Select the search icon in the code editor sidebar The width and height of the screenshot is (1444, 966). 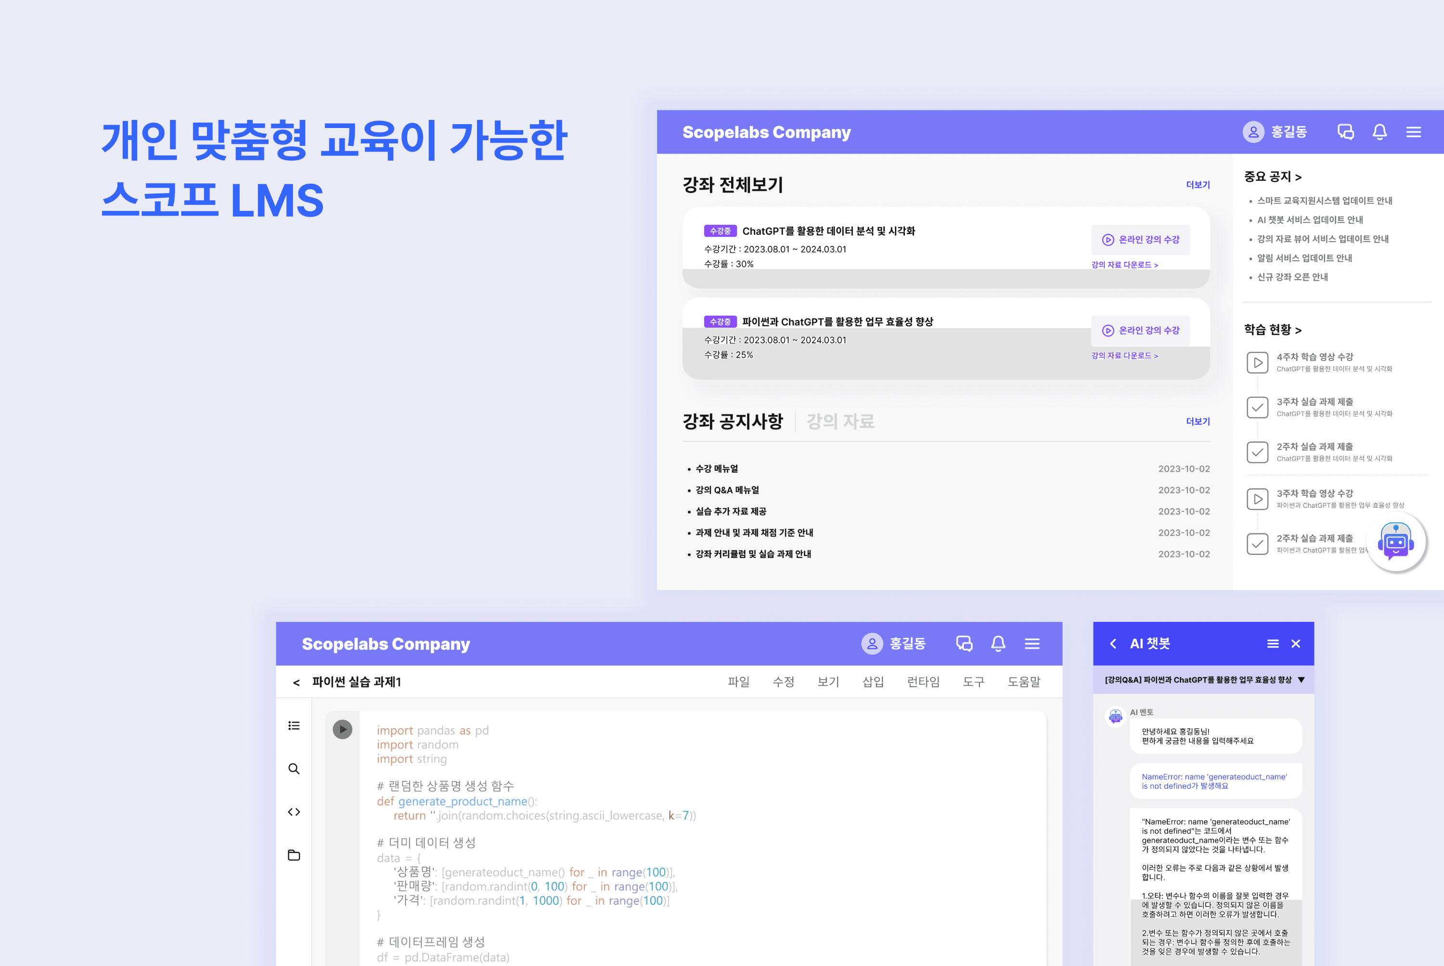(294, 768)
